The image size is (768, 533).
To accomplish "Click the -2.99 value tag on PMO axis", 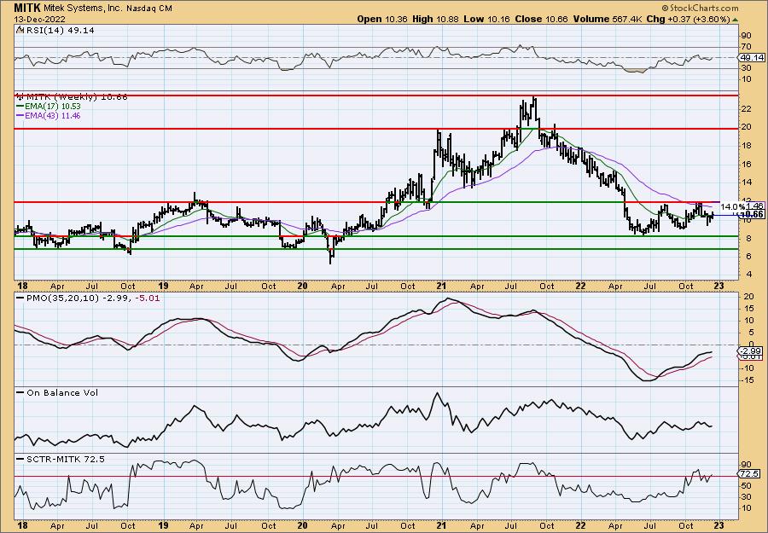I will coord(750,351).
